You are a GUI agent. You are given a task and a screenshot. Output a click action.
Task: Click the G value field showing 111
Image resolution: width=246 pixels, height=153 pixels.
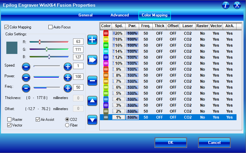pyautogui.click(x=78, y=50)
